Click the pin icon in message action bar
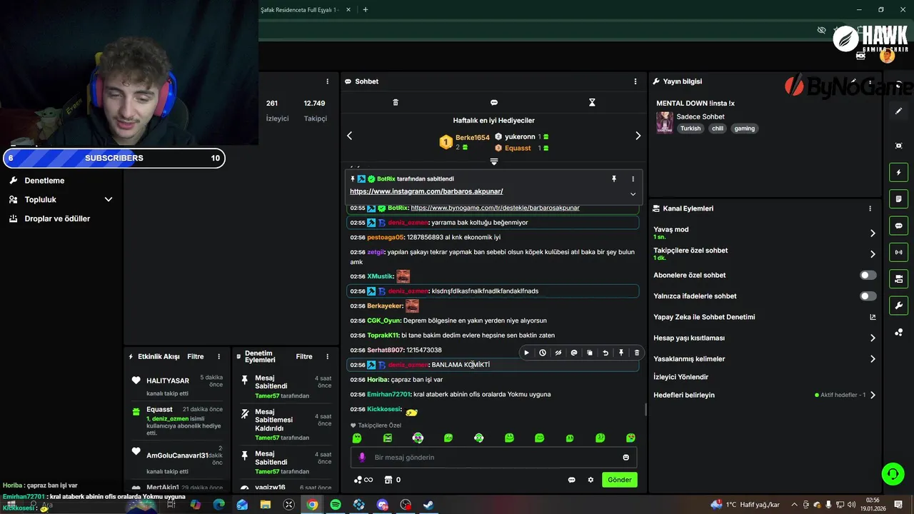Screen dimensions: 914x514 click(x=621, y=353)
